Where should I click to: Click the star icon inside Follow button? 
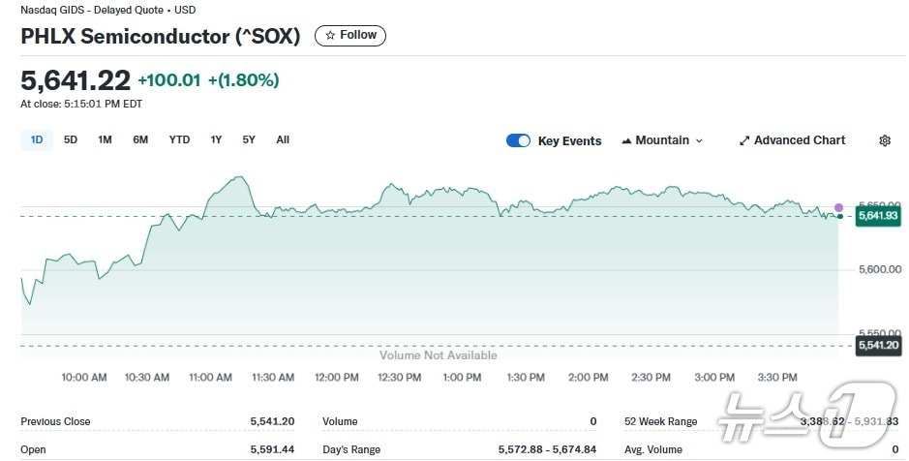pos(330,36)
